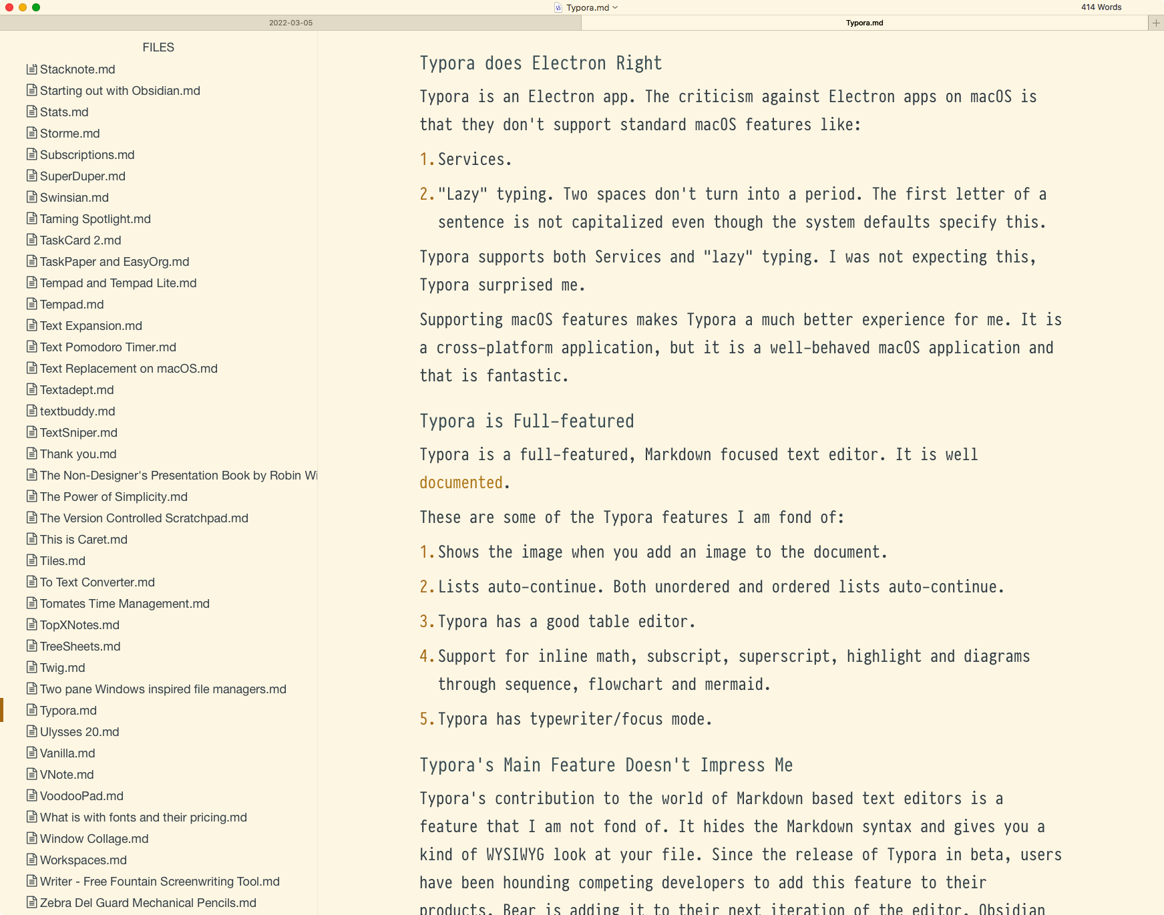This screenshot has height=915, width=1164.
Task: Click the document icon next to Textadept.md
Action: 31,389
